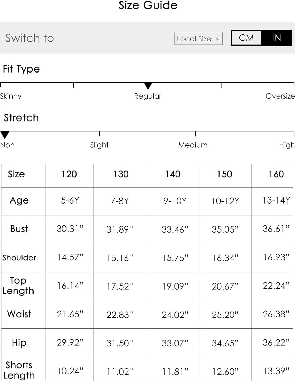
Task: Click the 13.39" shorts length value
Action: (276, 371)
